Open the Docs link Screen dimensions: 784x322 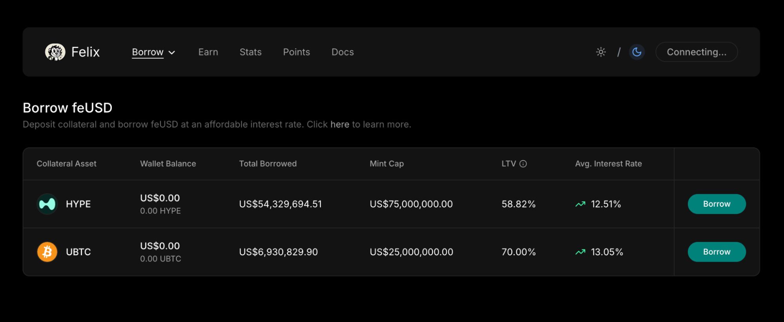pos(342,52)
